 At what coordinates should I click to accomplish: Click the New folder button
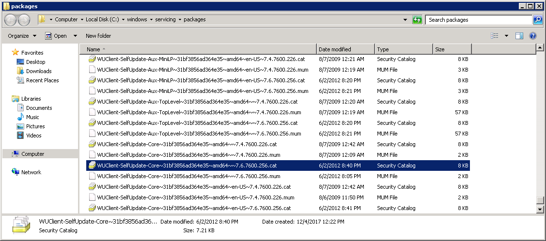[98, 36]
